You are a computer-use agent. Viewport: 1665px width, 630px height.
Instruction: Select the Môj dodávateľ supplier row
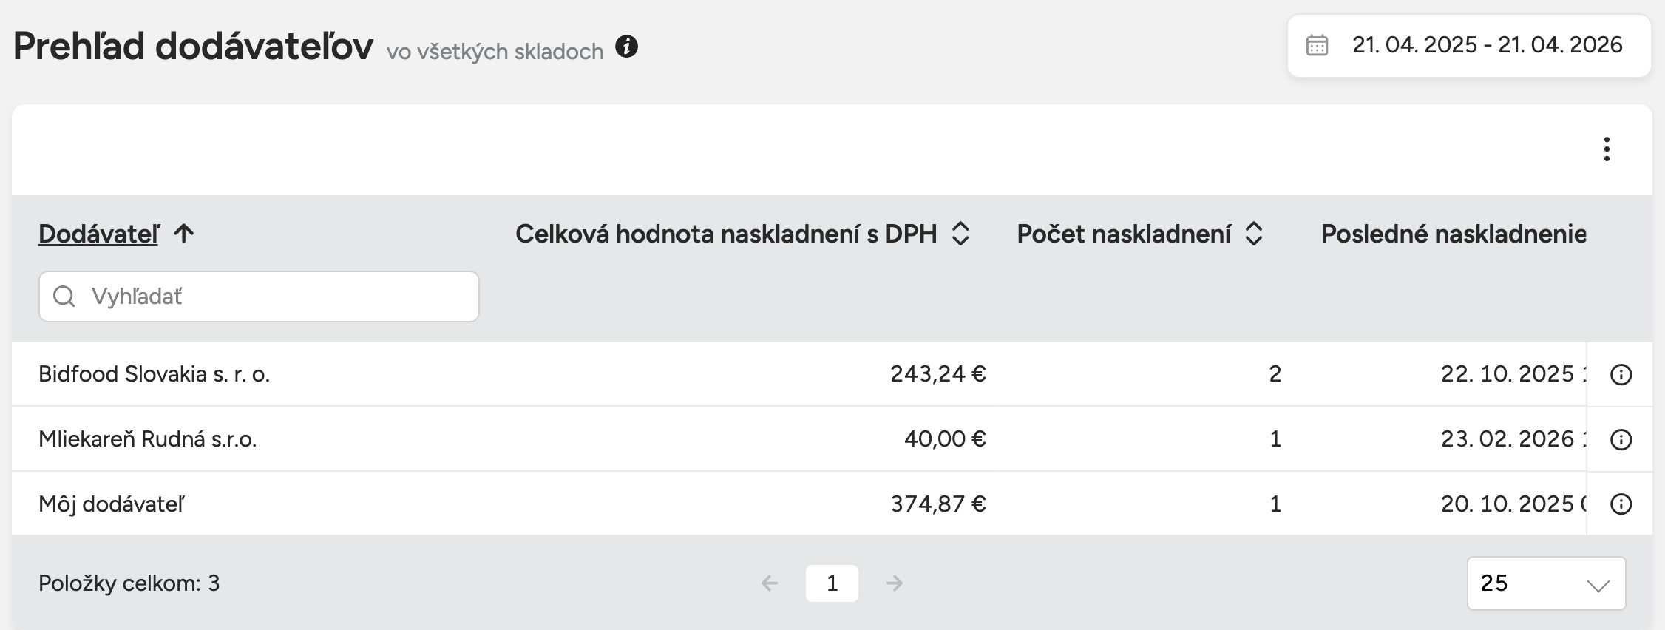[112, 504]
